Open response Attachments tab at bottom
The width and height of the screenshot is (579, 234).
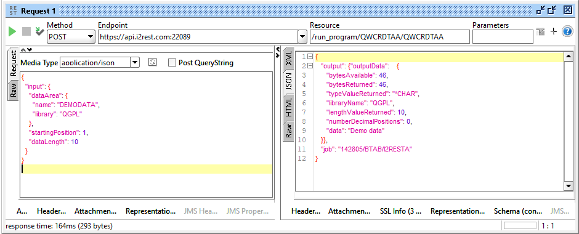[349, 211]
